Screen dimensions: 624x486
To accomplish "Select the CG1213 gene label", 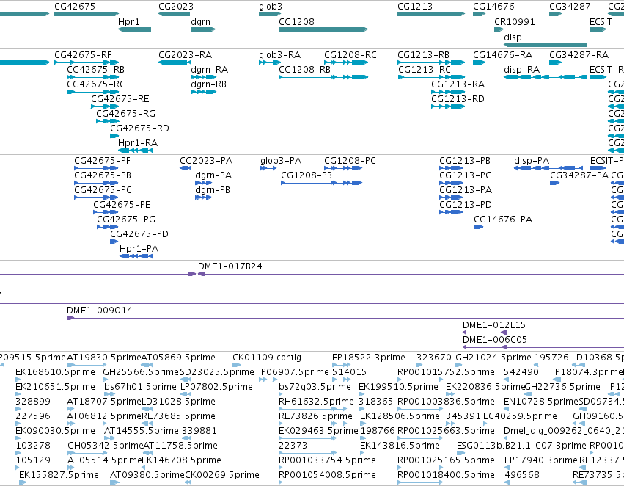I will [x=415, y=7].
